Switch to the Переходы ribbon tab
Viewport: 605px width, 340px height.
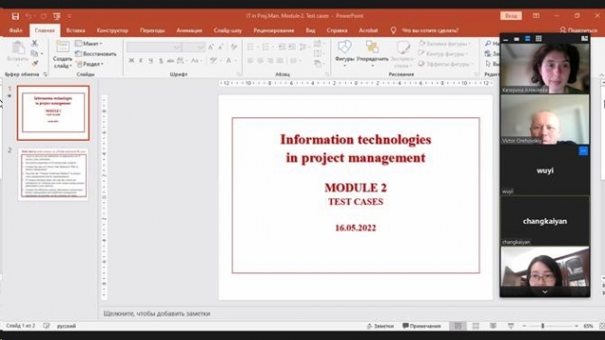coord(152,30)
